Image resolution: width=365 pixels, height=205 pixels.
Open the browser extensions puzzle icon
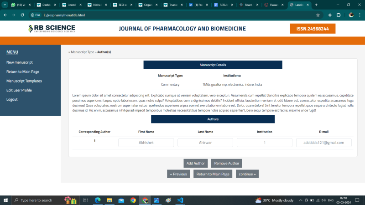pos(338,15)
